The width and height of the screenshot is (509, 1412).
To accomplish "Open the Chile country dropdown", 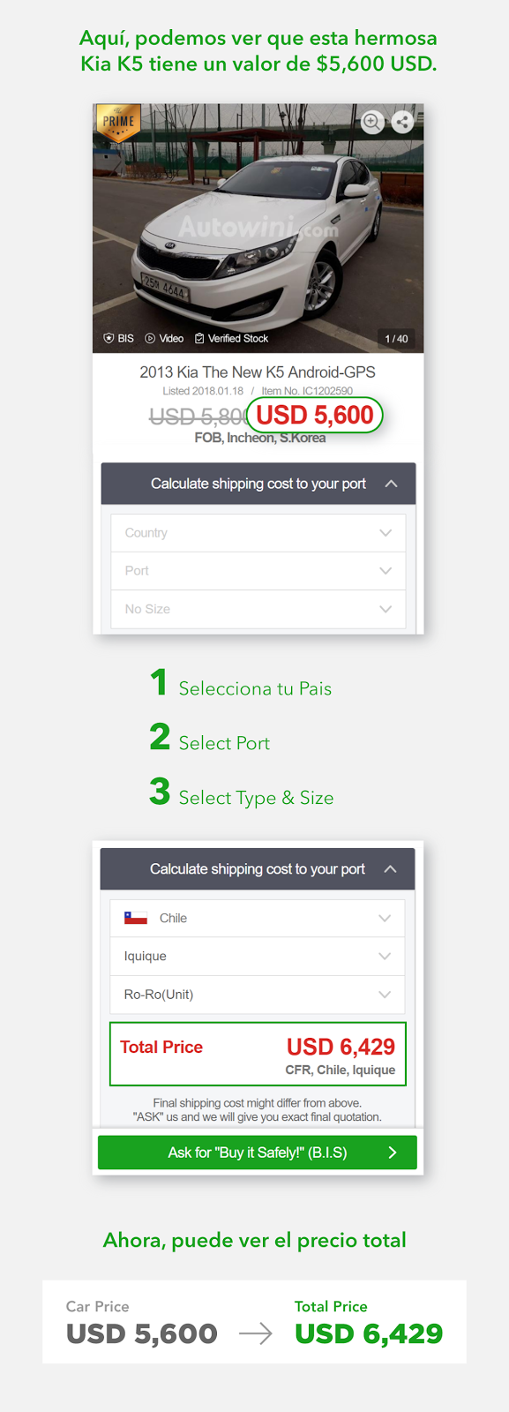I will click(x=258, y=918).
